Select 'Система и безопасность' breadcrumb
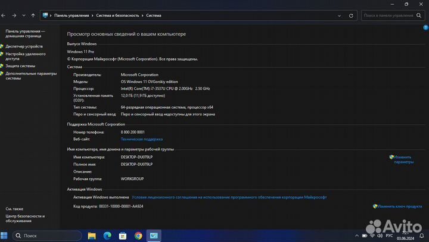This screenshot has height=242, width=429. (x=117, y=15)
